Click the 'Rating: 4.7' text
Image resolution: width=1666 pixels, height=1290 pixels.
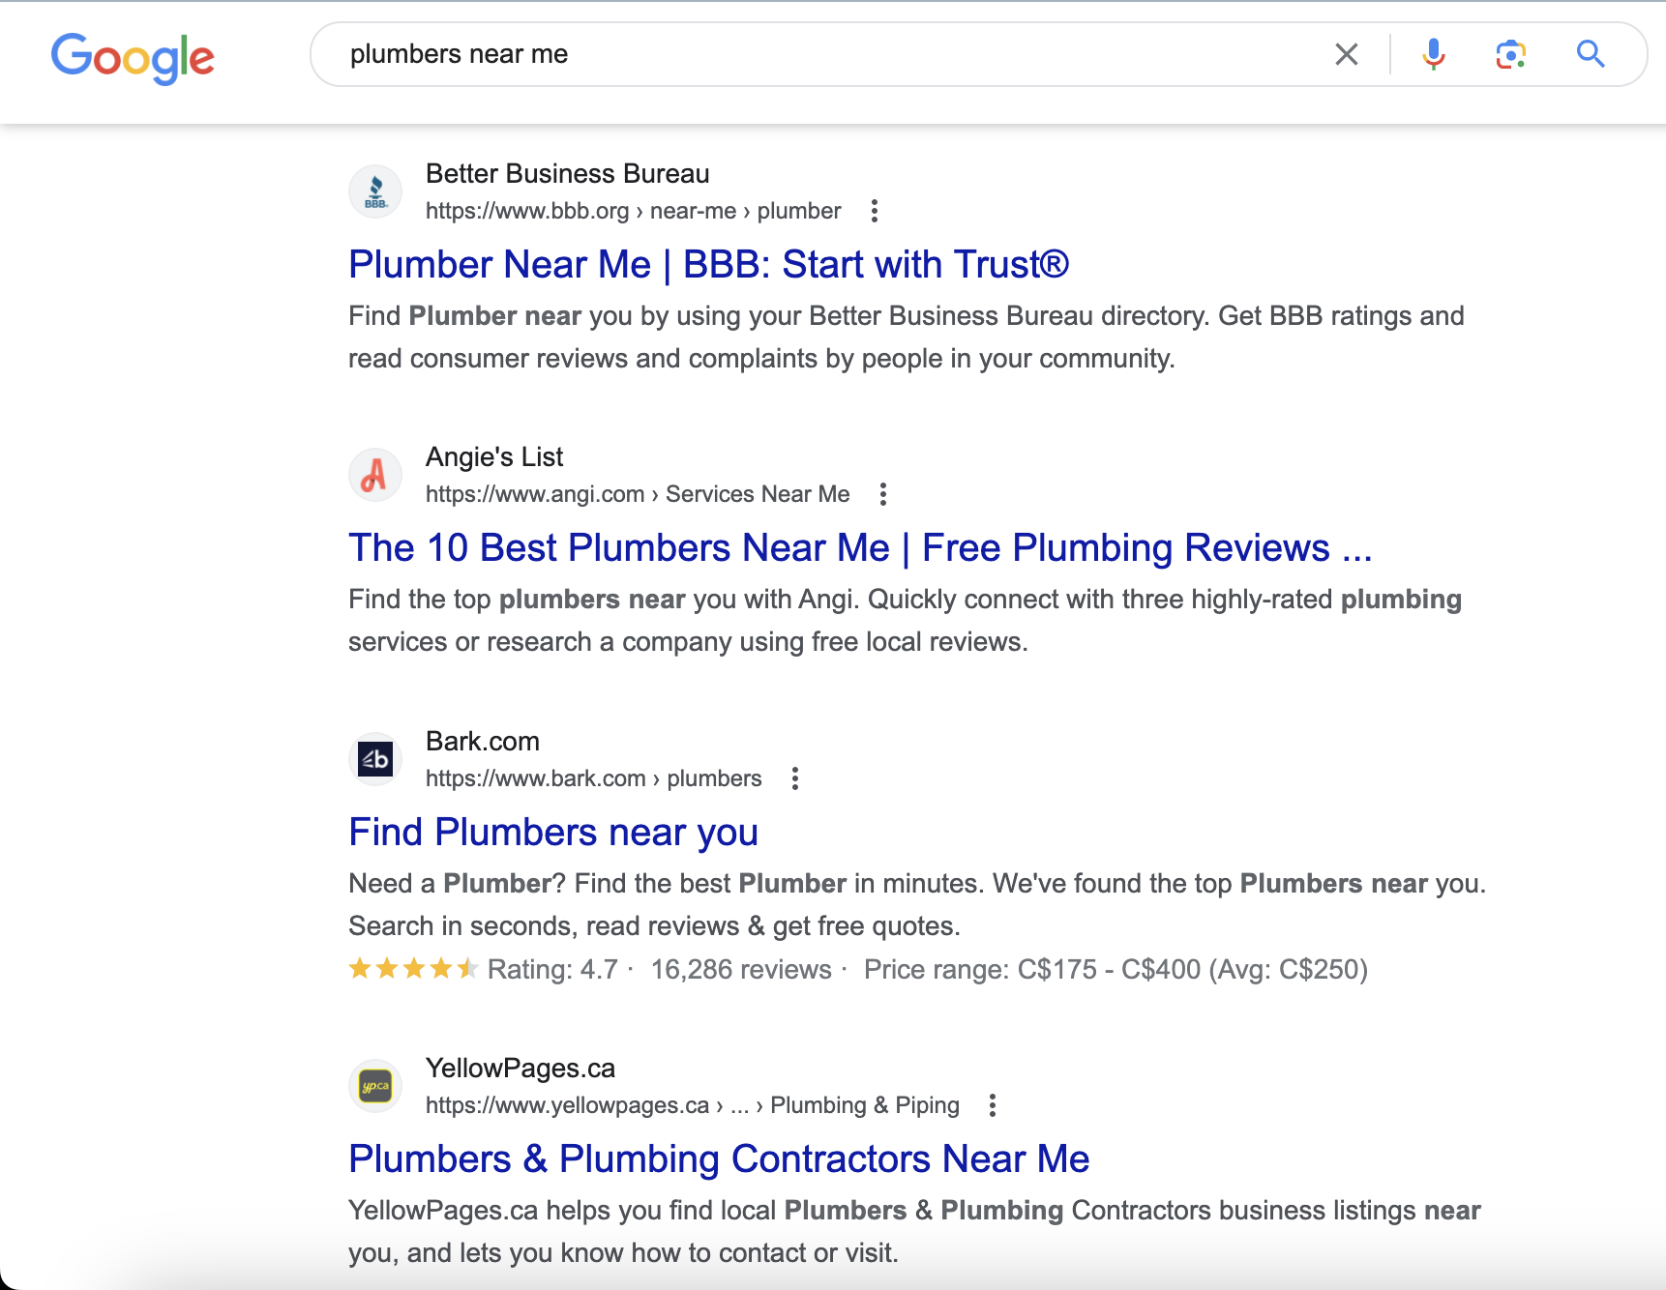(x=552, y=969)
